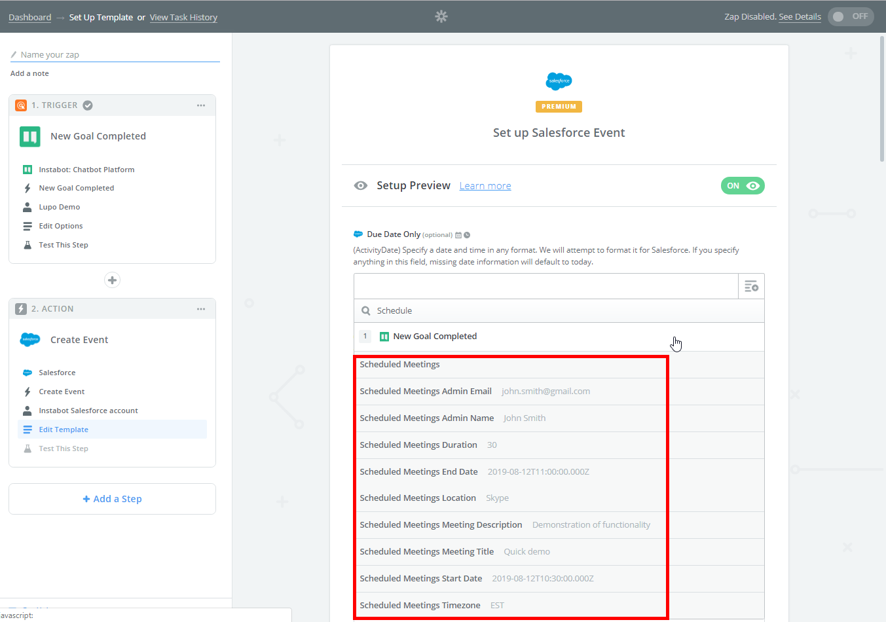
Task: Click the green Instabot app icon by New Goal Completed title
Action: point(30,136)
